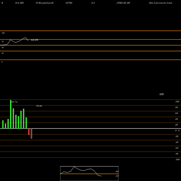
Task: Click the 101.74 peak value label
Action: [x=14, y=102]
